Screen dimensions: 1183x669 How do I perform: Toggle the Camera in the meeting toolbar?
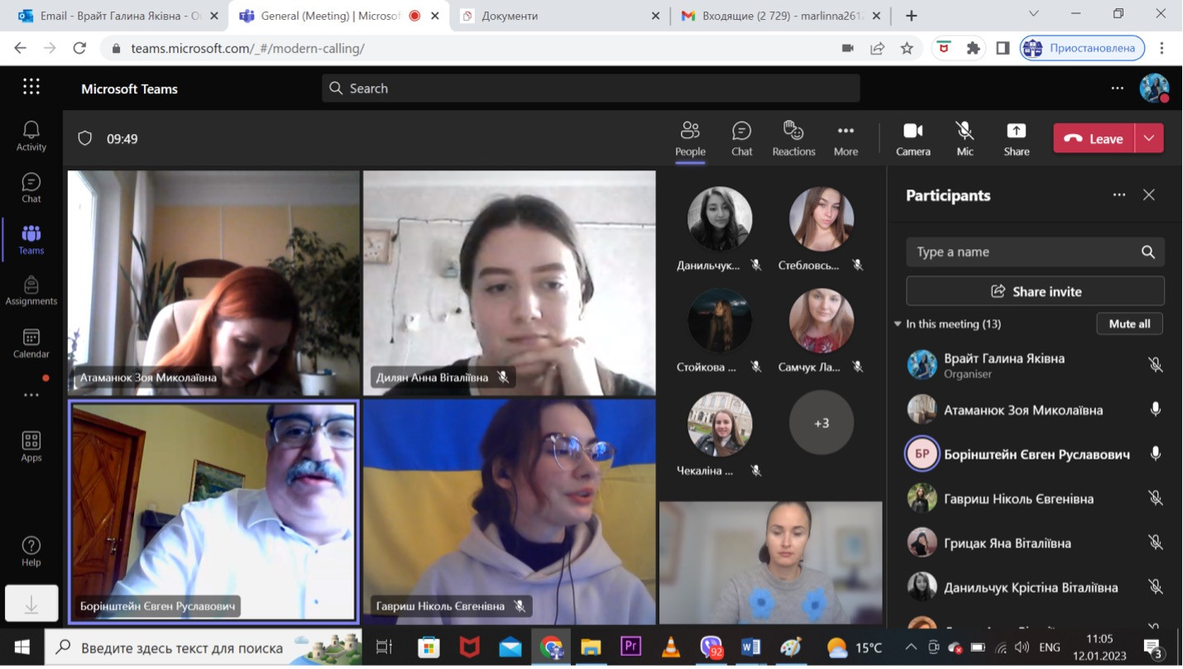tap(913, 138)
